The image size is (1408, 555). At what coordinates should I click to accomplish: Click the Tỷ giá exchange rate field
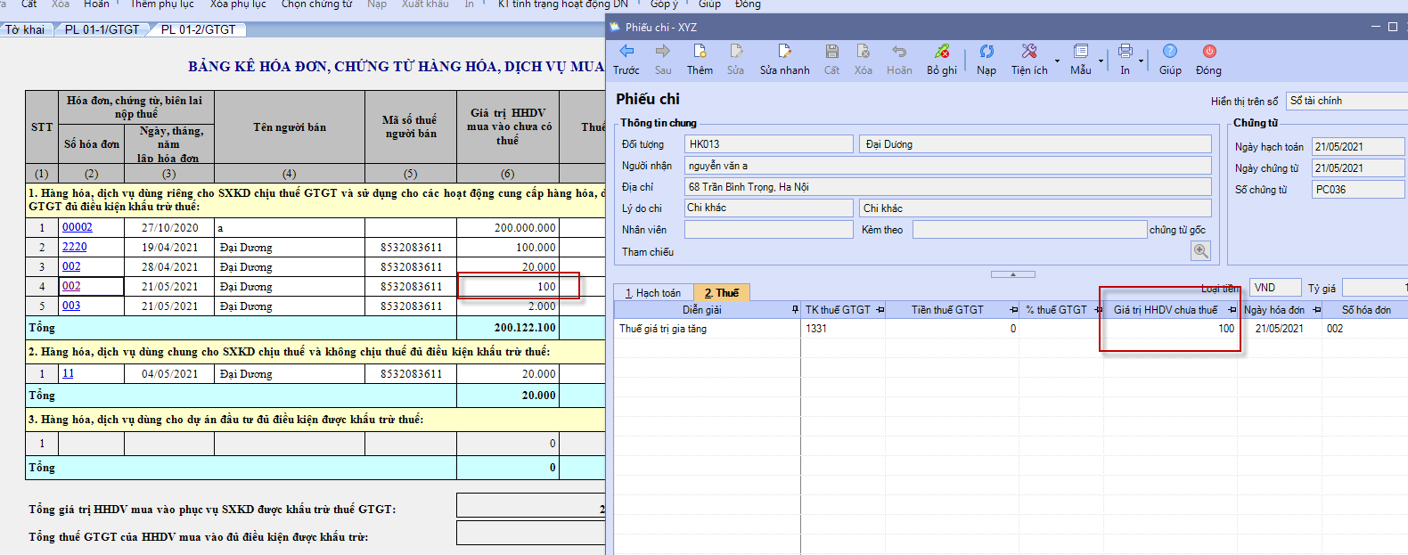[1375, 288]
